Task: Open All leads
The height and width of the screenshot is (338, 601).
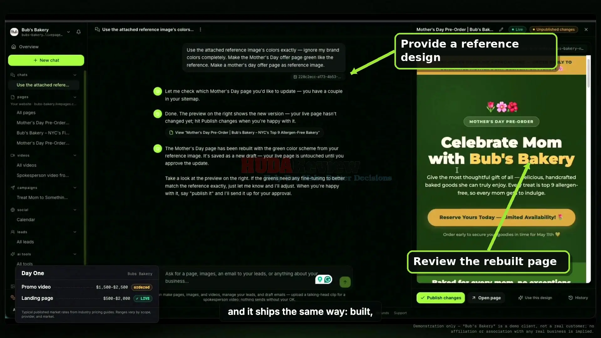Action: click(25, 242)
